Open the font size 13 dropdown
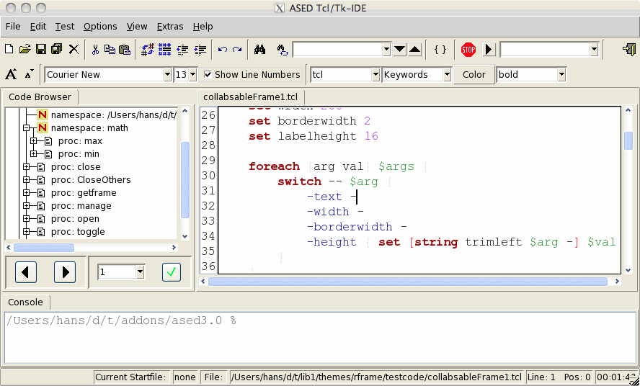Viewport: 640px width, 386px height. pos(192,75)
